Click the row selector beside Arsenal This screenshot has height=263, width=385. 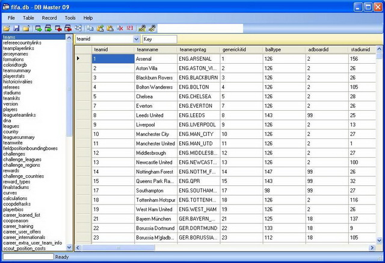(83, 59)
